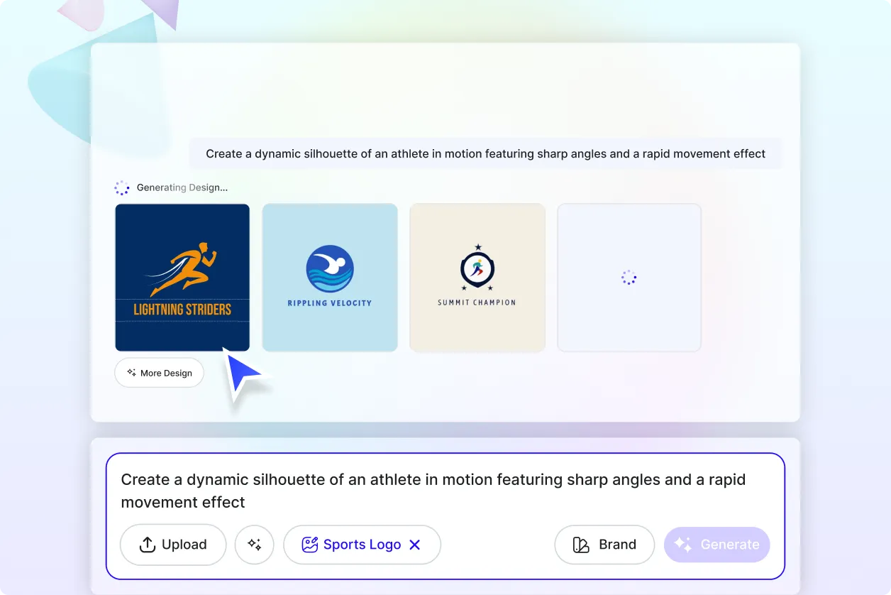
Task: Click the sparkle icon beside Upload
Action: tap(254, 544)
